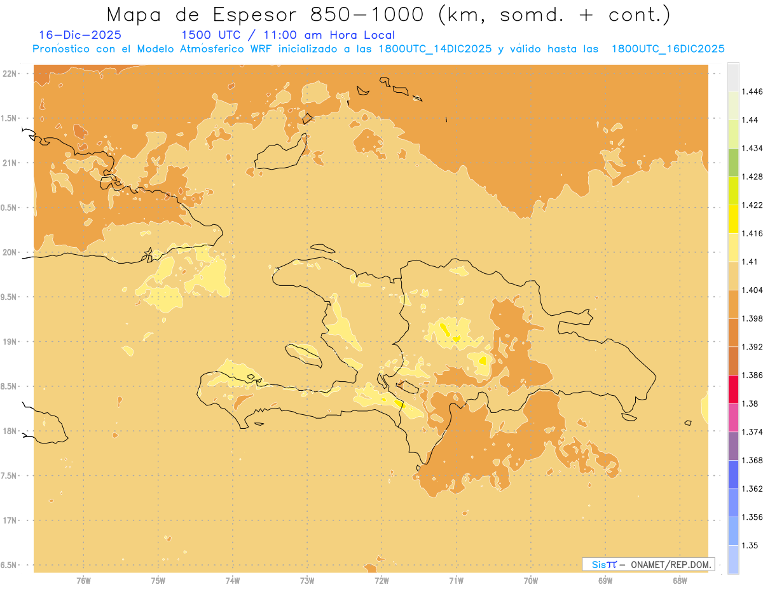Pick the pale yellow swatch between 1.41 and 1.416
Viewport: 763px width, 589px height.
(x=733, y=247)
